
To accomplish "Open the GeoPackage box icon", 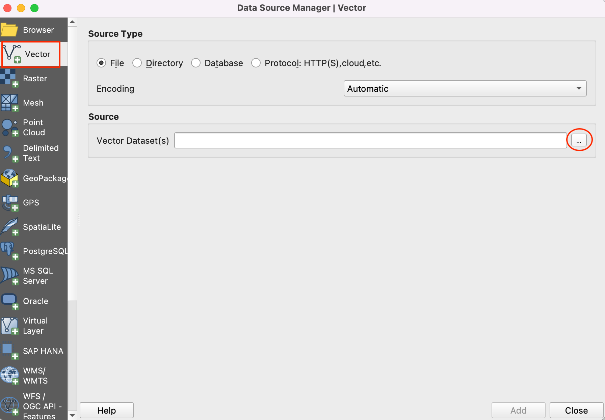I will 9,178.
